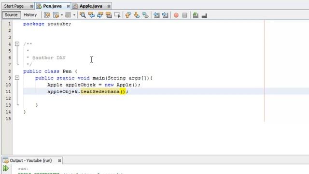
Task: Click the 'main' method name on line 9
Action: 98,78
